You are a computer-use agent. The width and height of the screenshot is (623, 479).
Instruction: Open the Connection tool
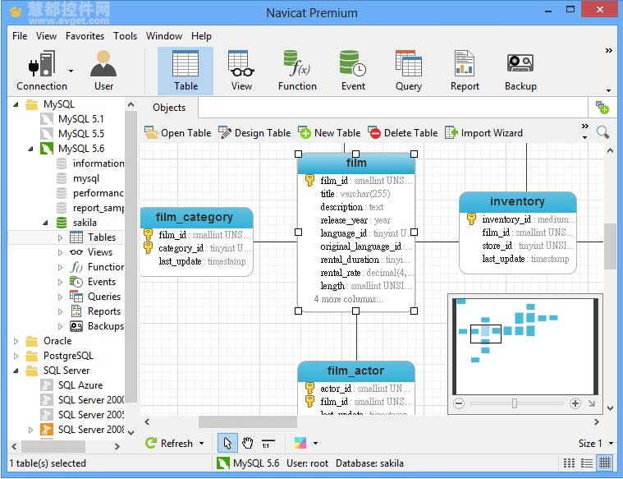click(41, 71)
